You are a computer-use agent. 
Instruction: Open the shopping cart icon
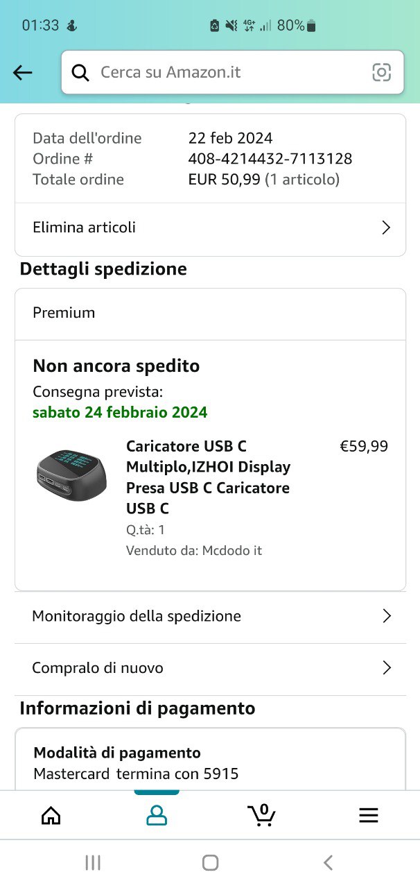tap(261, 814)
